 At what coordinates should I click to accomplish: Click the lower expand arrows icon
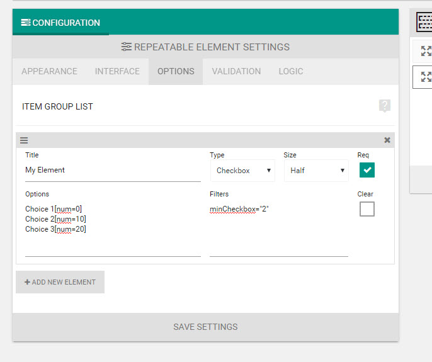(426, 77)
